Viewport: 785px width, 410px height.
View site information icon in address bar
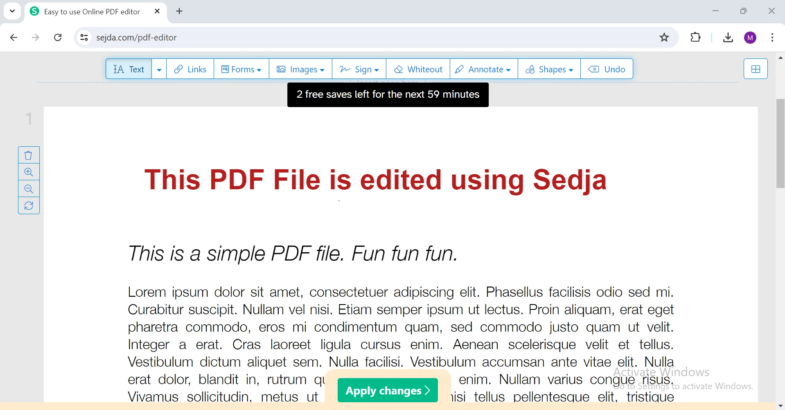[84, 38]
